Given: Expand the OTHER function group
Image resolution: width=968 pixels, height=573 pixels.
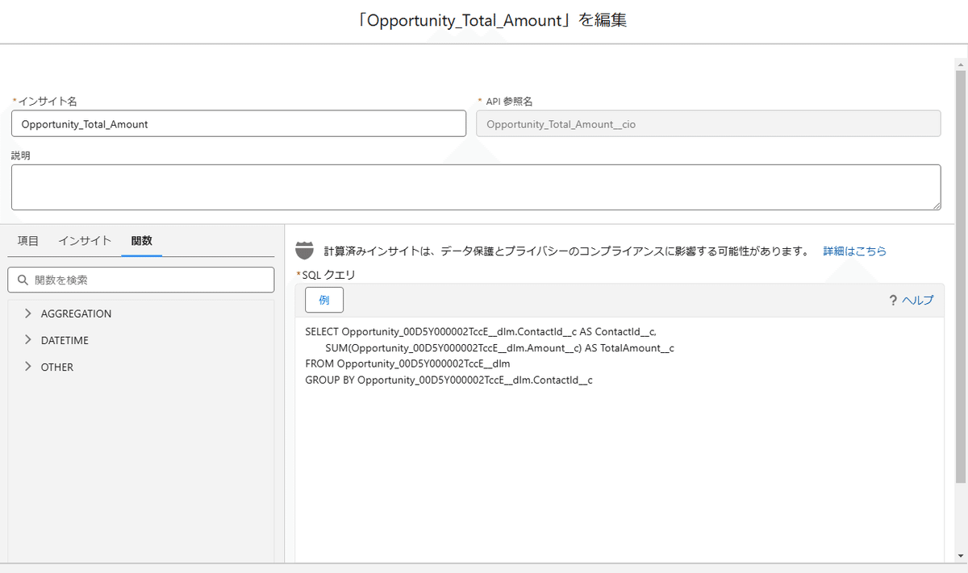Looking at the screenshot, I should [x=28, y=367].
